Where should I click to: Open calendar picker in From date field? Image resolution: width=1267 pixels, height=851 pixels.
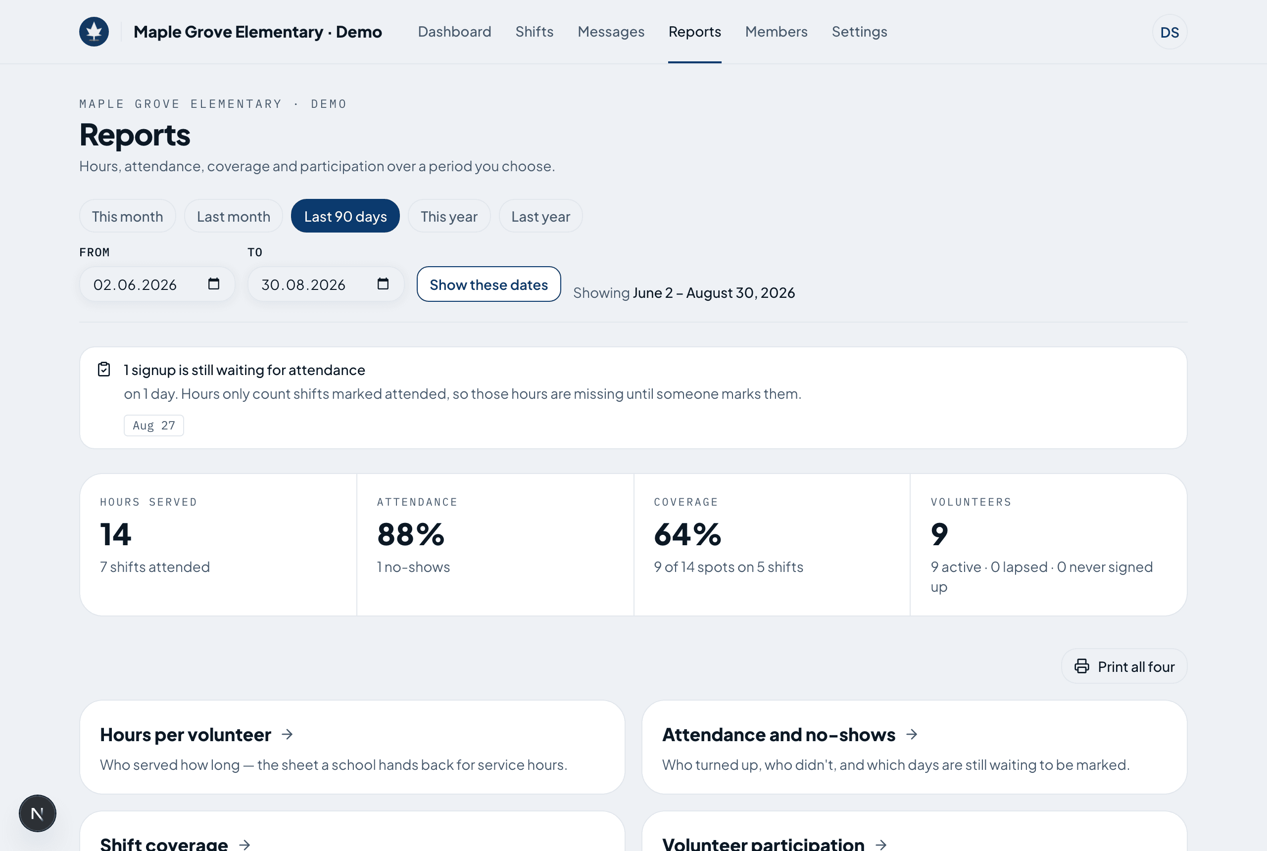(214, 284)
